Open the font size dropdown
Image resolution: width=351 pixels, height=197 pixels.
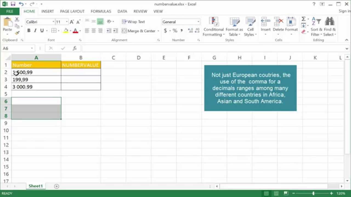(67, 22)
